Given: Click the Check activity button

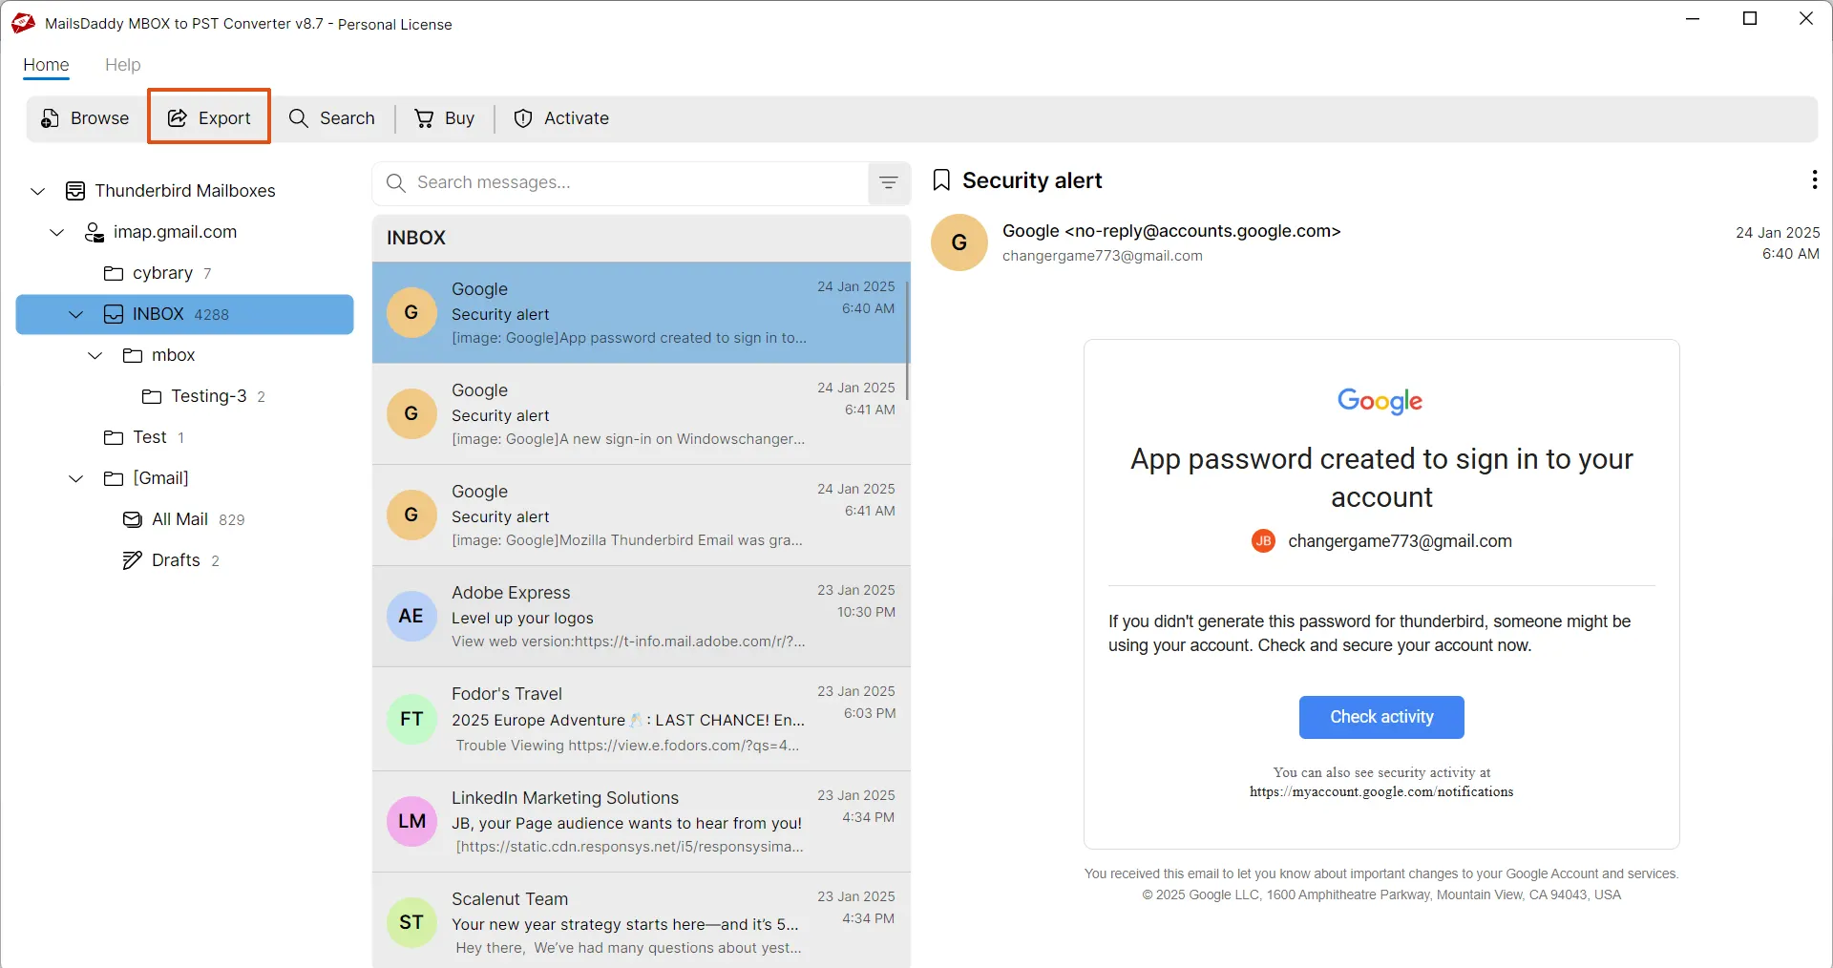Looking at the screenshot, I should (1381, 717).
